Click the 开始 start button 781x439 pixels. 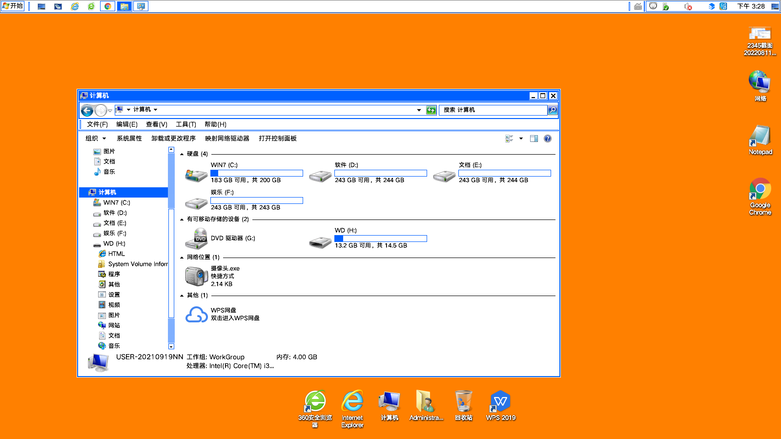pyautogui.click(x=13, y=6)
